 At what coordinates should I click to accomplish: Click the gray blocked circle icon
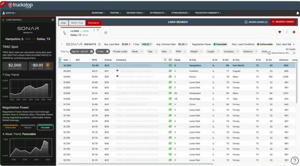pos(287,32)
